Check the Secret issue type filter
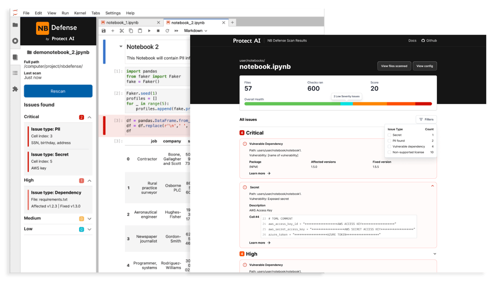 [389, 135]
